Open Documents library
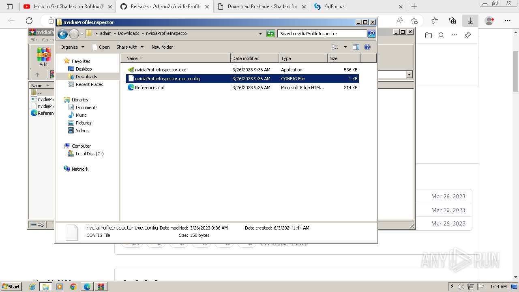 [86, 107]
